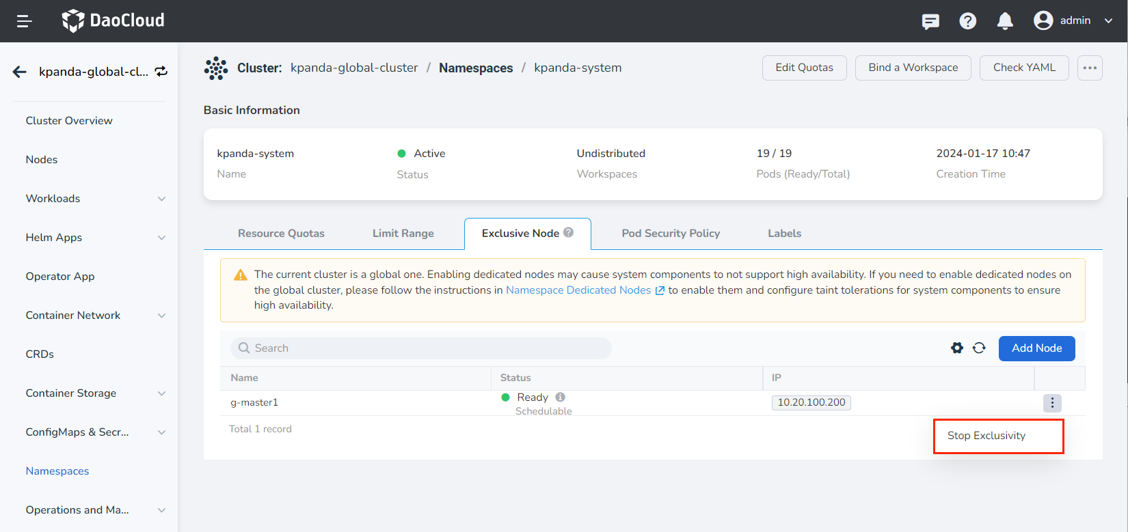The height and width of the screenshot is (532, 1128).
Task: Switch to the Resource Quotas tab
Action: pyautogui.click(x=281, y=234)
